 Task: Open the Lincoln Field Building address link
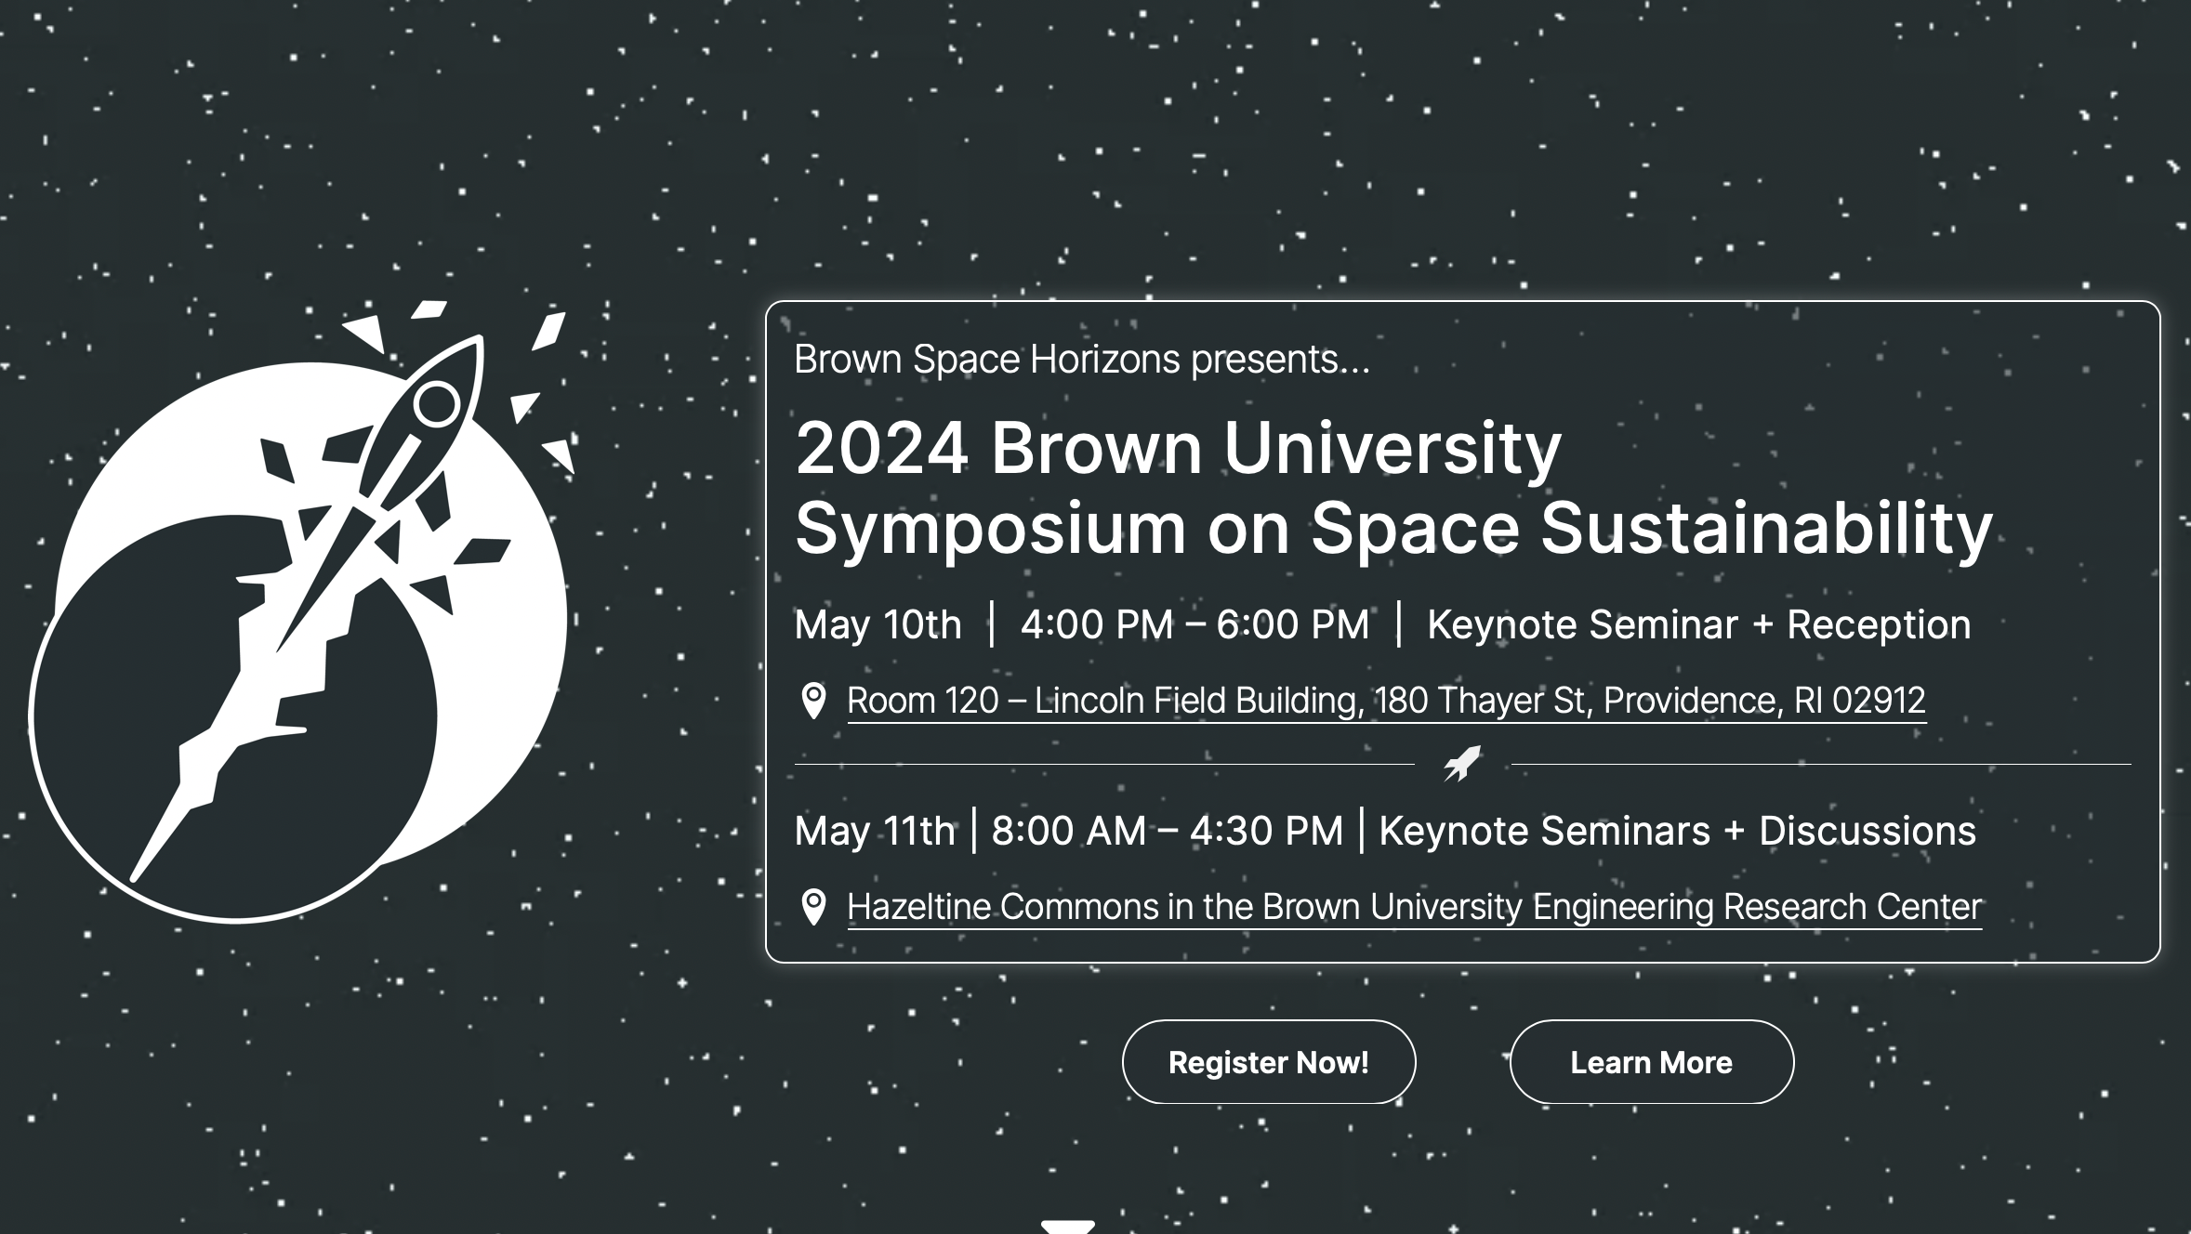click(x=1386, y=701)
